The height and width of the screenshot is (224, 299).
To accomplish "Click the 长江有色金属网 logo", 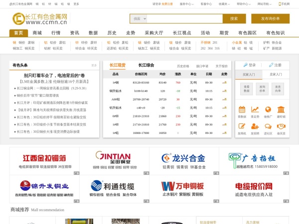I will pyautogui.click(x=40, y=19).
